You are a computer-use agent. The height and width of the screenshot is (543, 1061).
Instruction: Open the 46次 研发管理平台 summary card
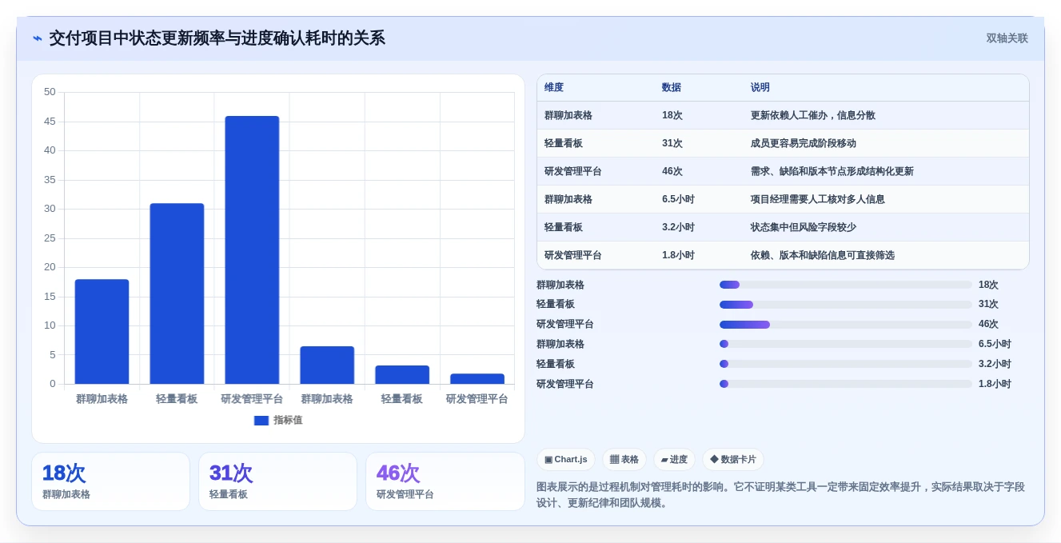[x=445, y=481]
